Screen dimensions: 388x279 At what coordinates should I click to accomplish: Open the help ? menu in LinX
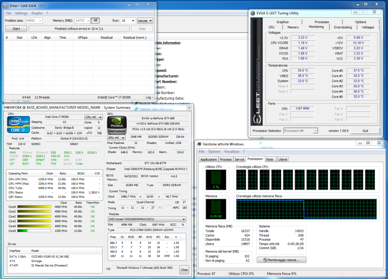(47, 13)
